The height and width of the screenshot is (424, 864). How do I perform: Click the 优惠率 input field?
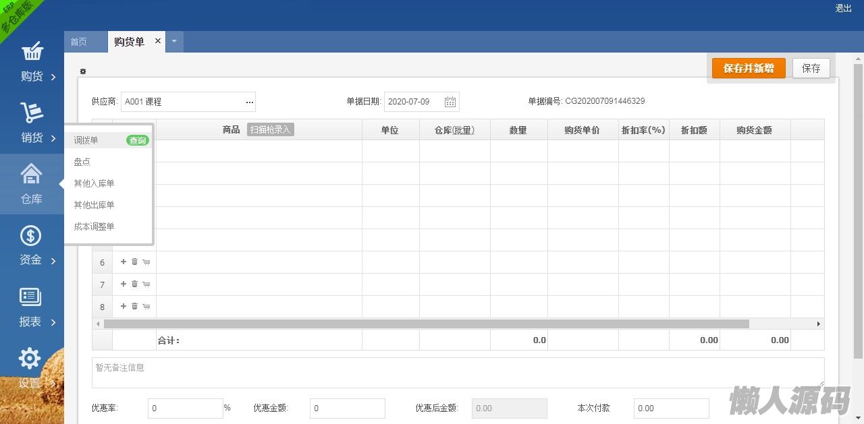pos(186,408)
